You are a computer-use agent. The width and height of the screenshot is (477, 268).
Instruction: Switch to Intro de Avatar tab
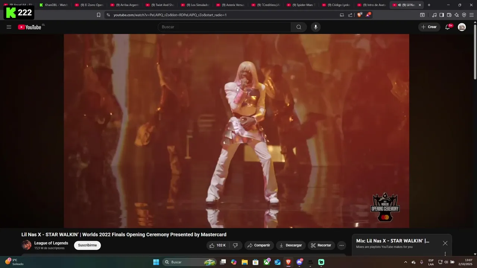click(371, 5)
